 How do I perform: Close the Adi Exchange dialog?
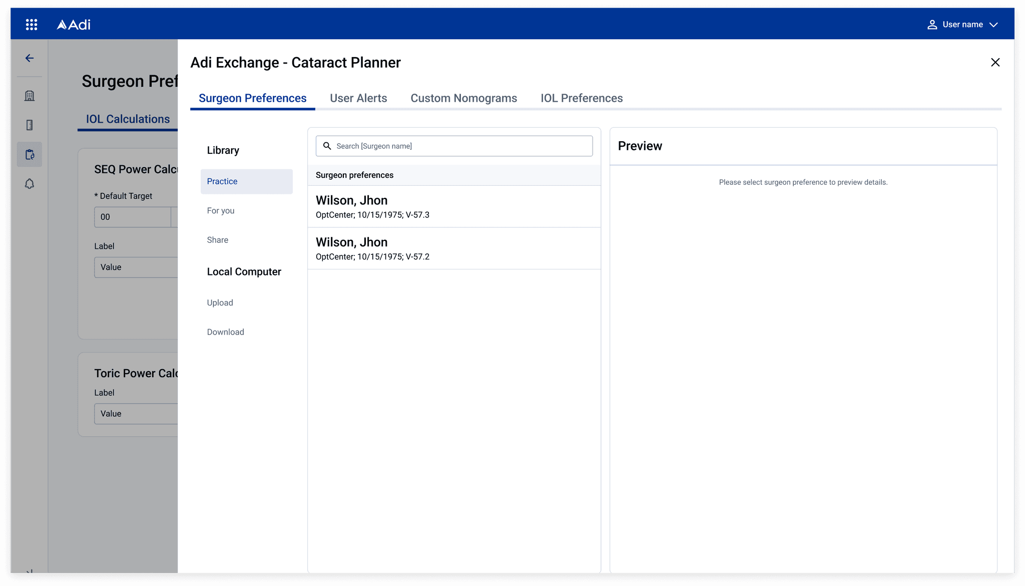click(995, 62)
